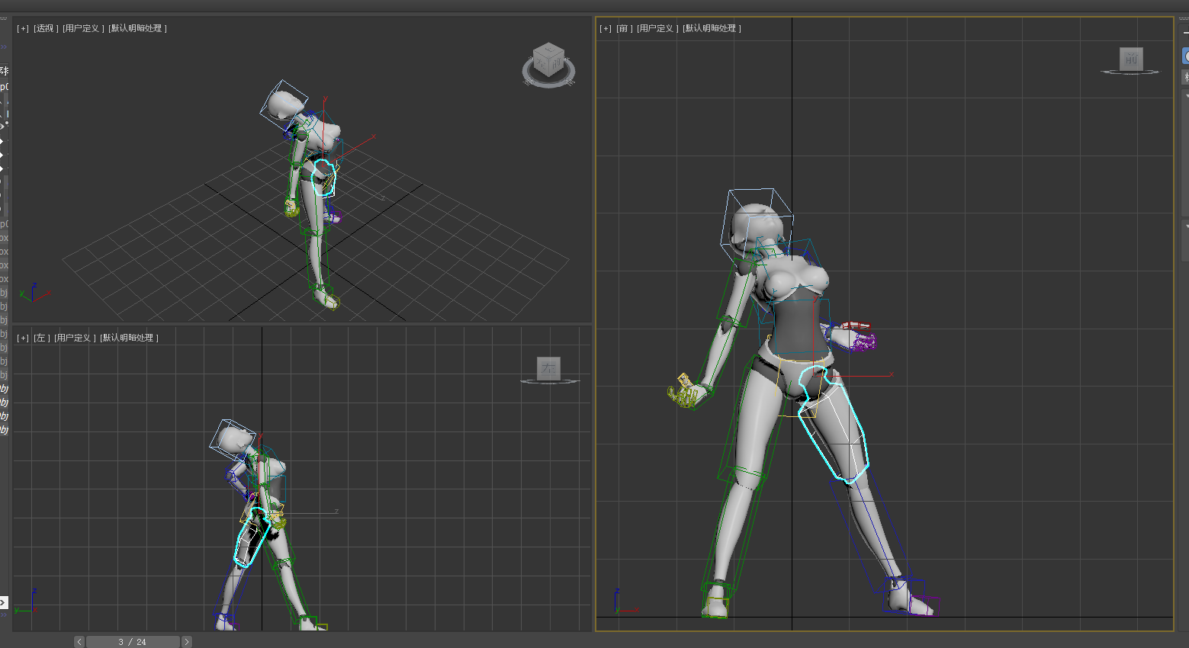
Task: Open the 左 view label menu
Action: [x=41, y=338]
